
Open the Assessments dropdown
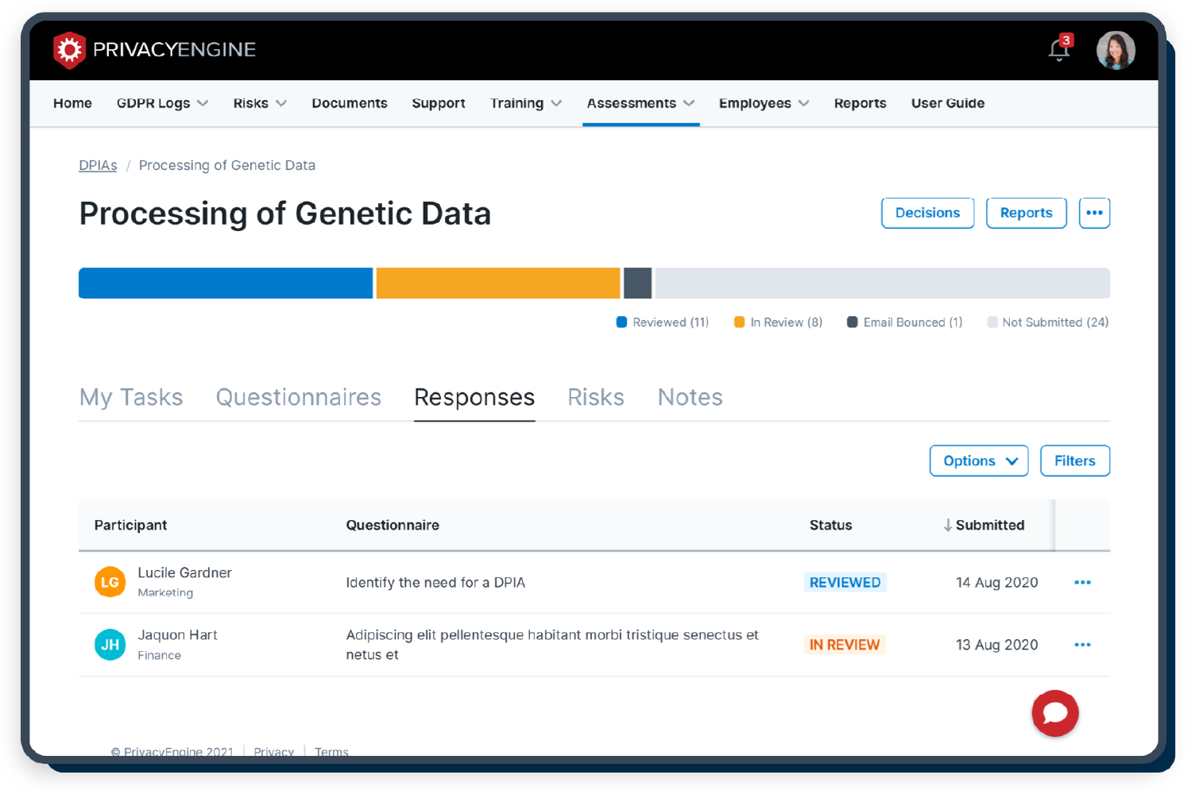(x=640, y=103)
